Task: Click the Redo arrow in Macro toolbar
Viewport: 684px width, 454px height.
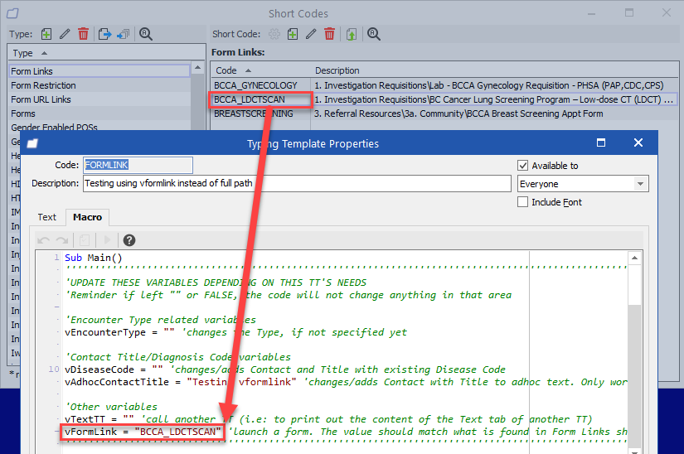Action: 62,240
